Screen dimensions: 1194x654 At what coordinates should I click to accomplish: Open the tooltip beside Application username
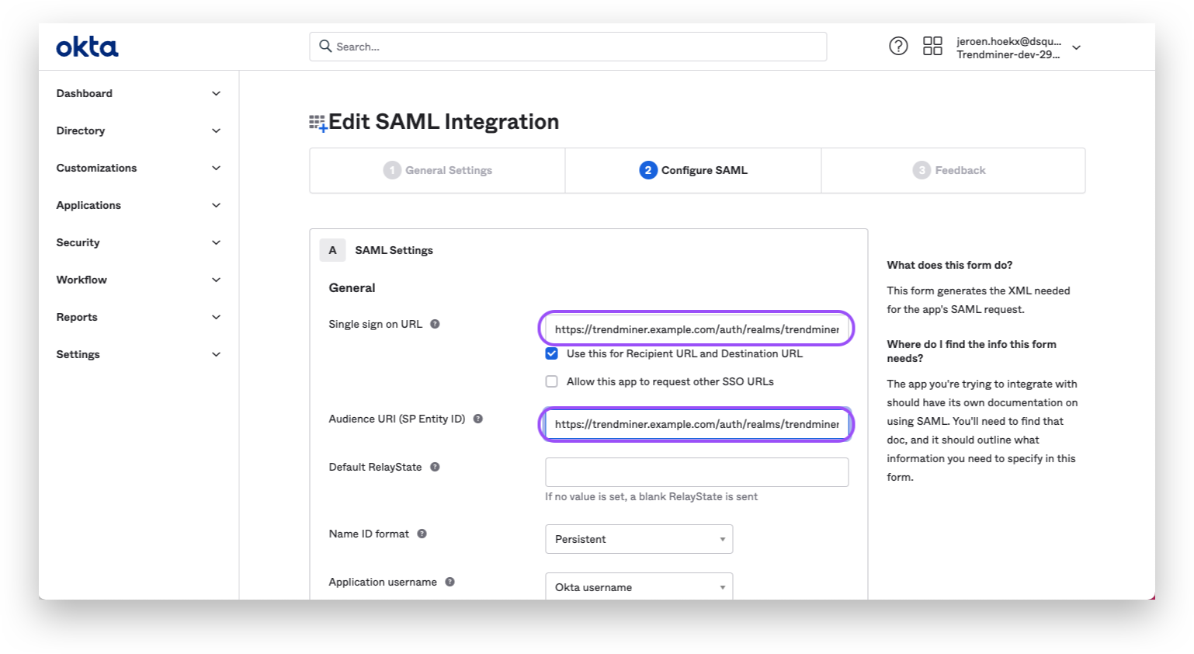point(449,581)
